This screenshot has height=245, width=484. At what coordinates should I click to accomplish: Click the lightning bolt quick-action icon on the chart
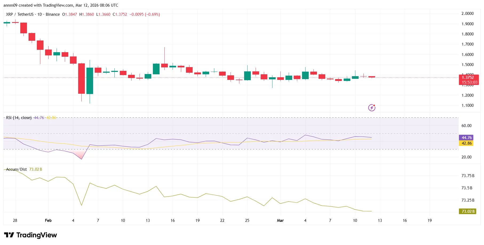(x=372, y=108)
